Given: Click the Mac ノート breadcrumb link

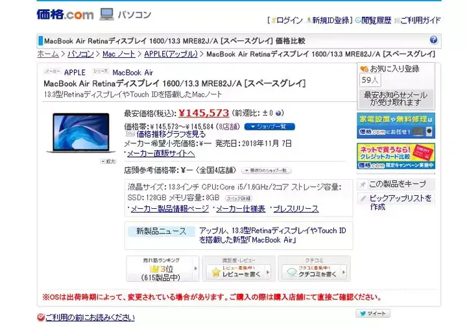Looking at the screenshot, I should (119, 54).
